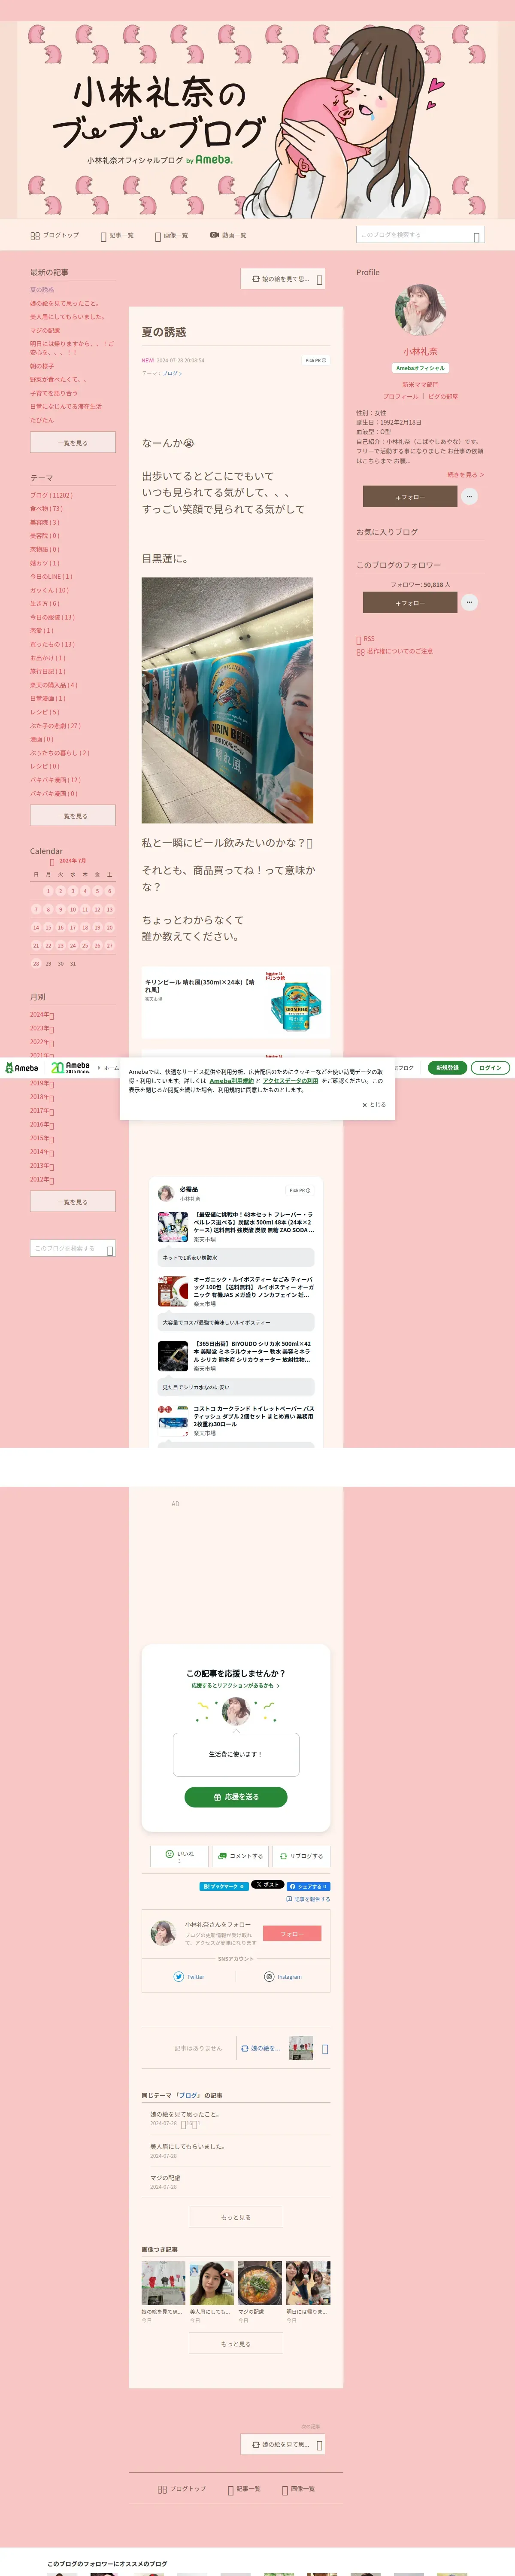Viewport: 515px width, 2576px height.
Task: Open the ピグの部屋 link
Action: (x=443, y=397)
